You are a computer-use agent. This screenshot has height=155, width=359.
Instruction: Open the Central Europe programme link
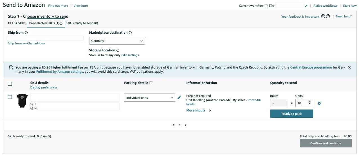point(311,67)
